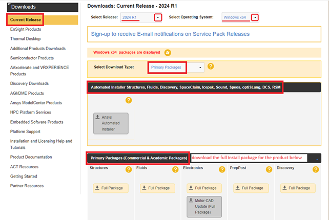Click the 'Downloads: Current Release - 2024 R1' title
The height and width of the screenshot is (220, 329).
pyautogui.click(x=132, y=6)
